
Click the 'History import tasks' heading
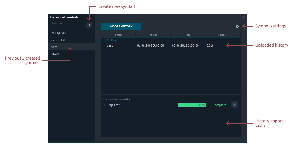pyautogui.click(x=117, y=99)
